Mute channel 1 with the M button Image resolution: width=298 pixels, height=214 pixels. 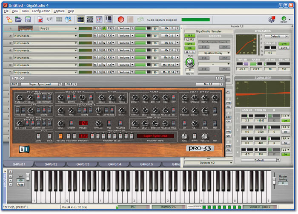(x=95, y=28)
